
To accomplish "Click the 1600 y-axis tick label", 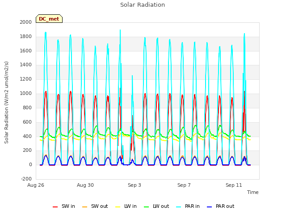I will coord(26,51).
